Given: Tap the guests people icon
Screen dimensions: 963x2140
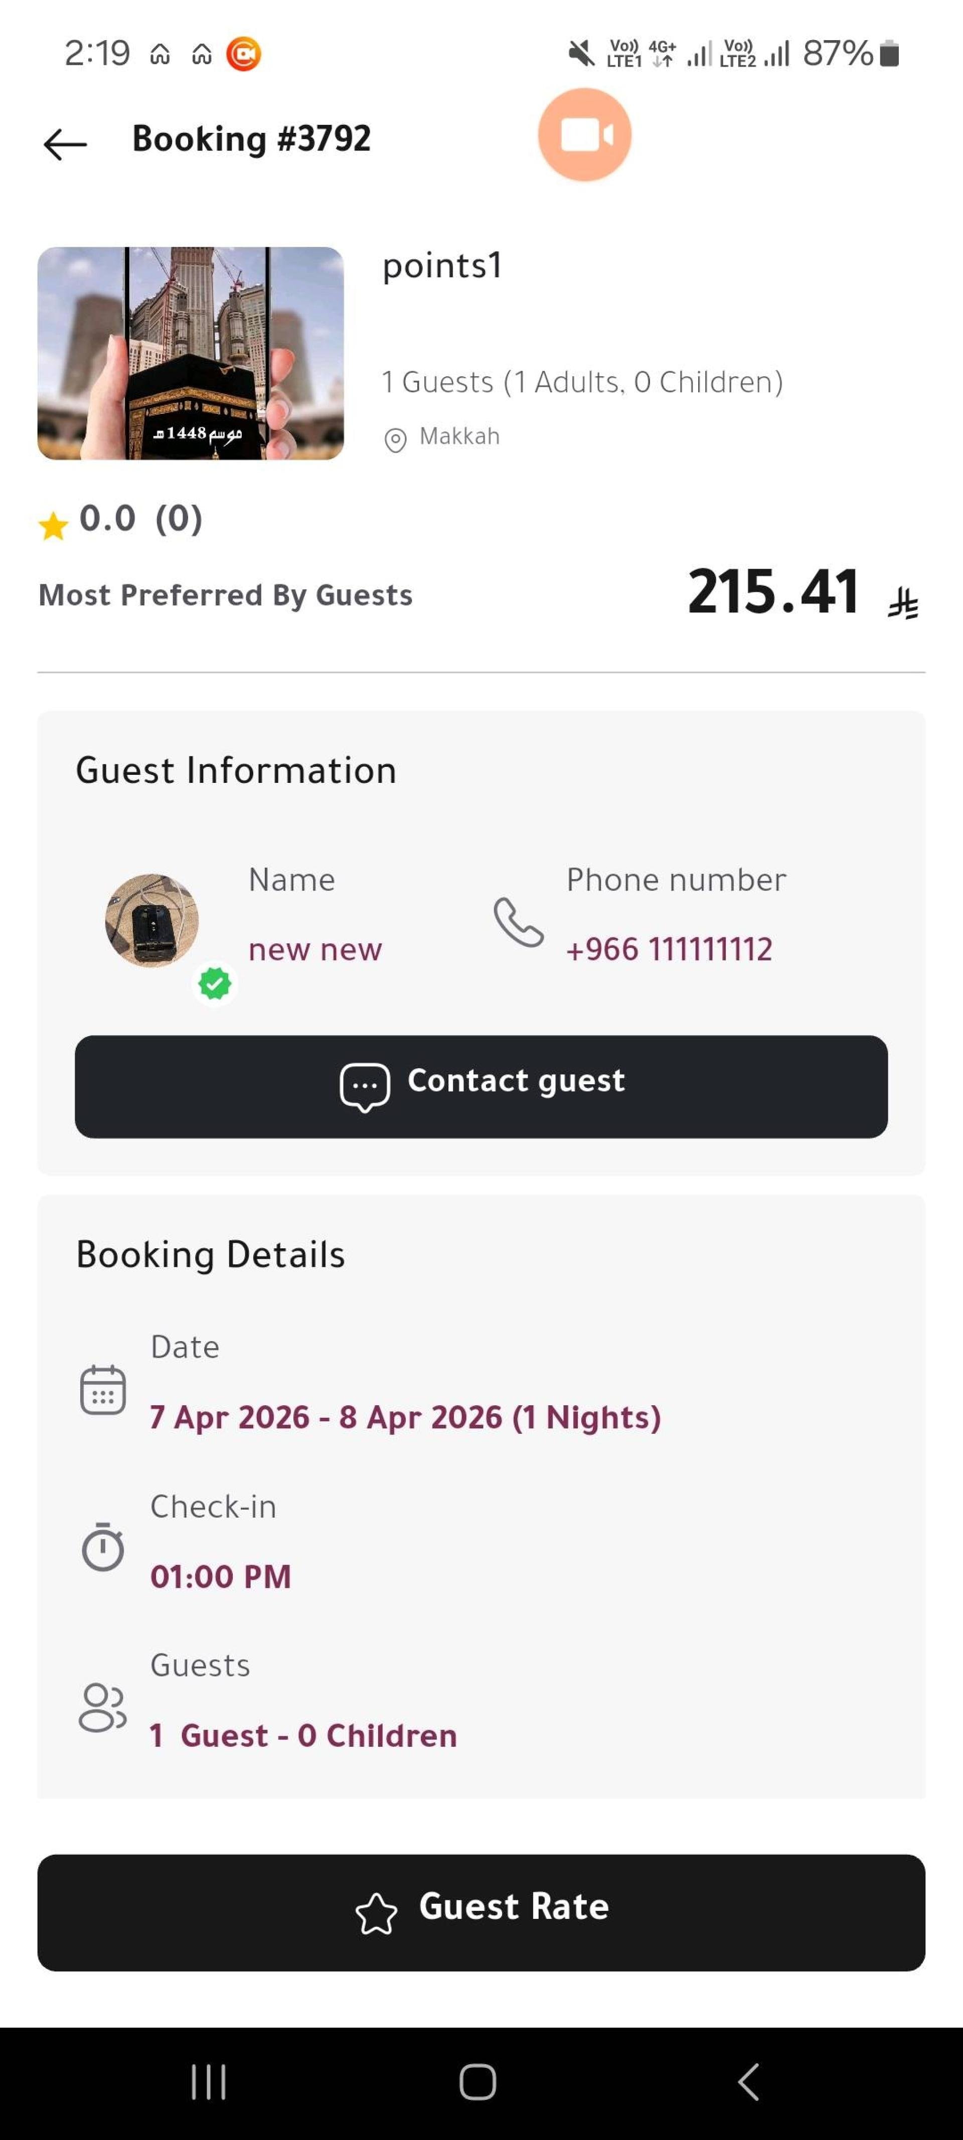Looking at the screenshot, I should 102,1707.
